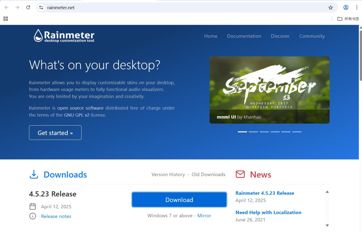Open the Documentation navigation item
Screen dimensions: 362x232
click(x=244, y=36)
